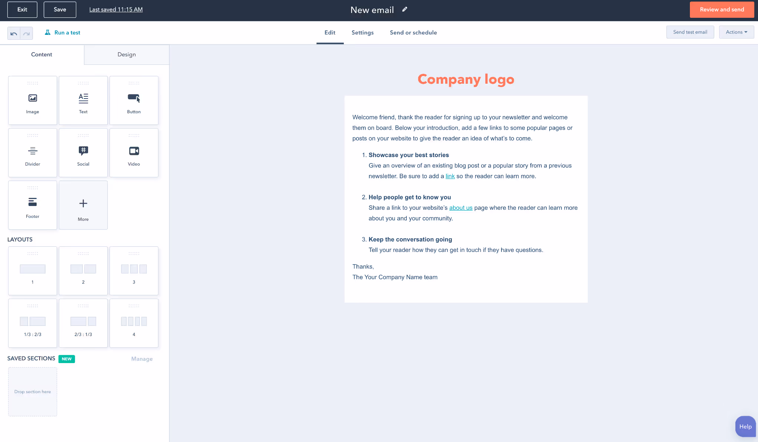The height and width of the screenshot is (442, 758).
Task: Select the Image content module
Action: [33, 100]
